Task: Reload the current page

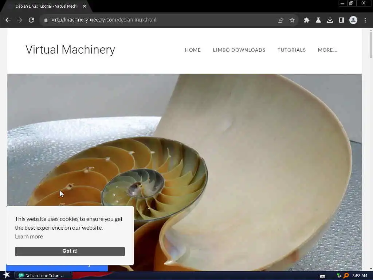Action: 31,20
